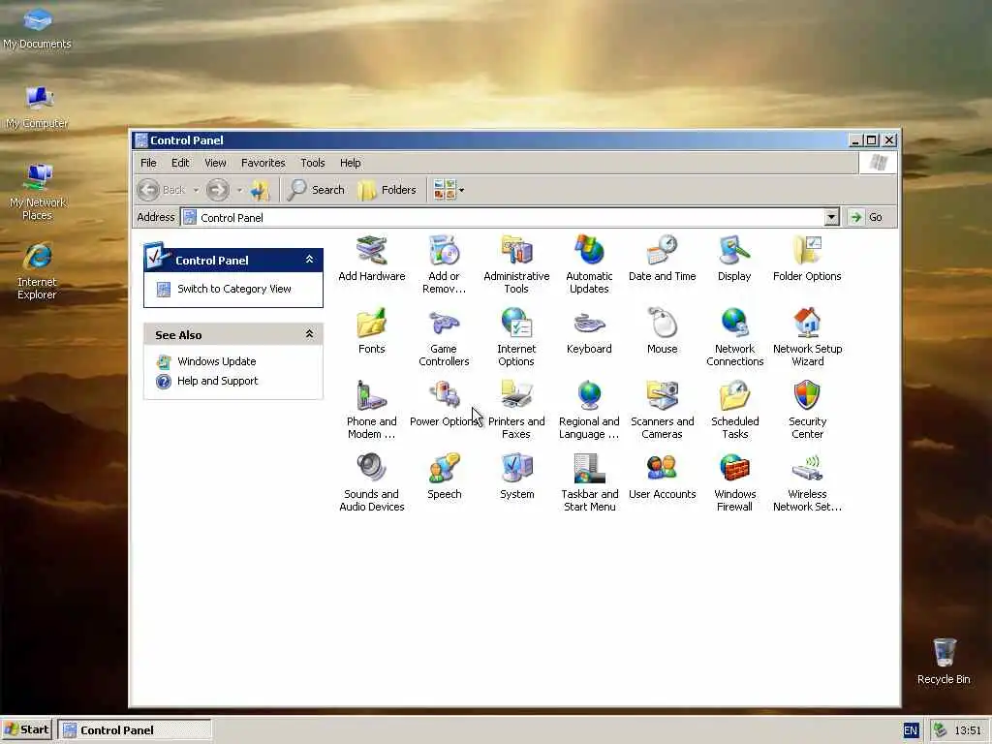992x744 pixels.
Task: Open the Back button history arrow
Action: pyautogui.click(x=196, y=190)
